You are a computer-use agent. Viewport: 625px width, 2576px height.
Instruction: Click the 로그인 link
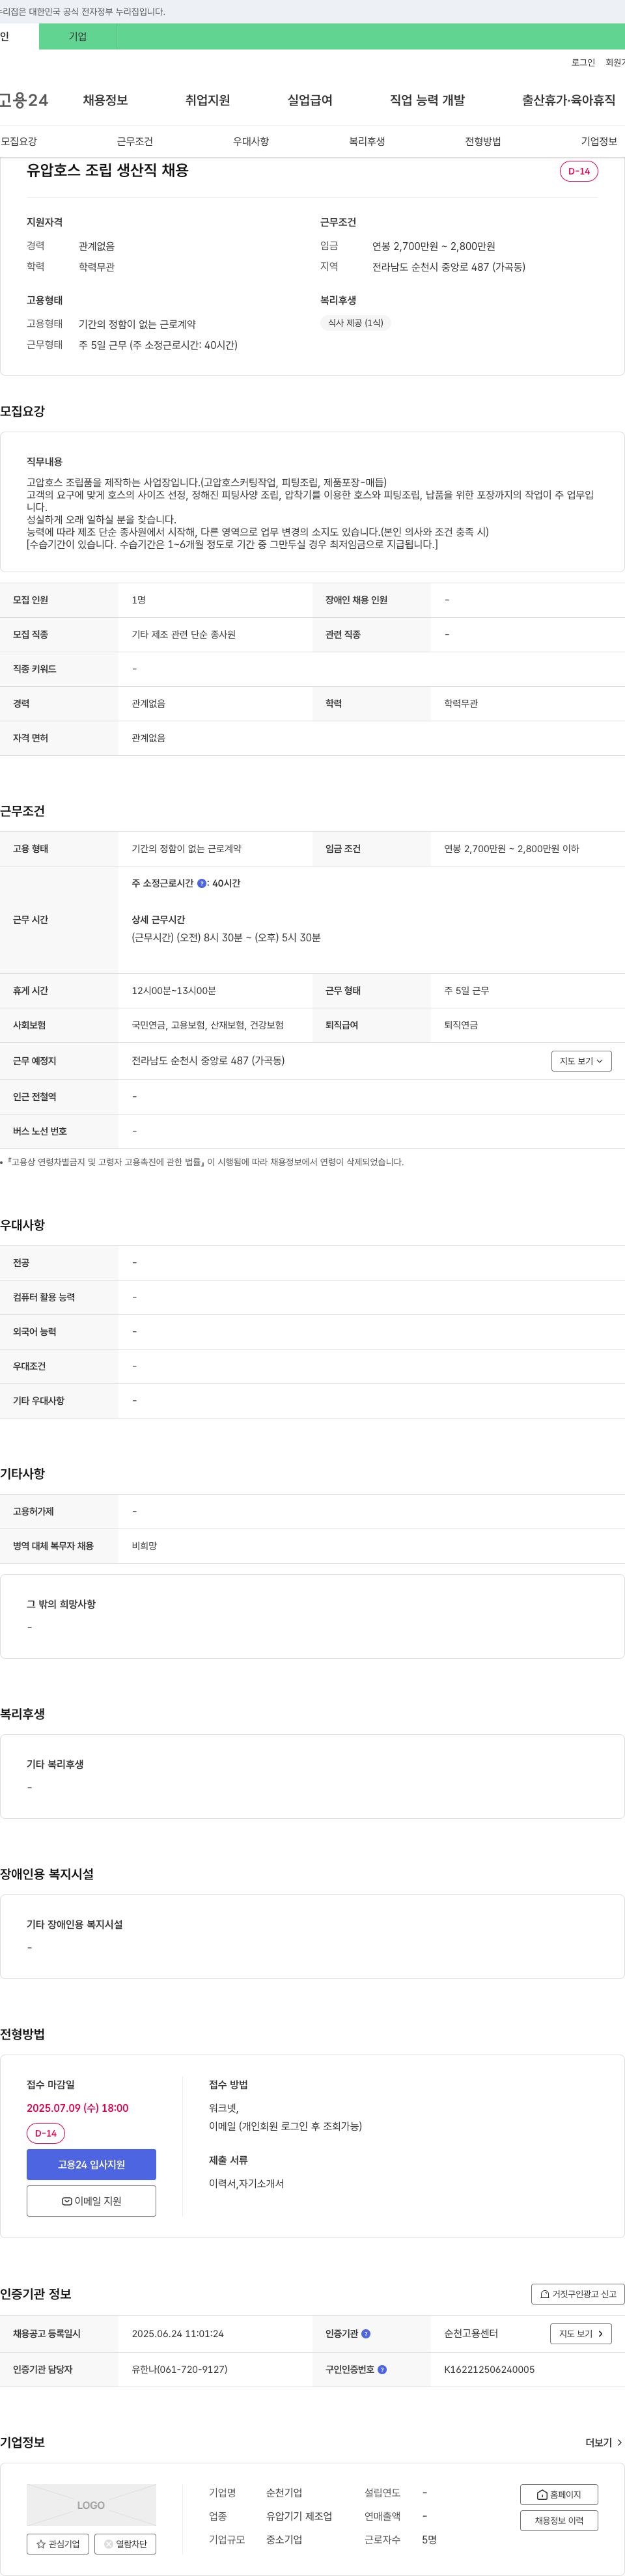click(583, 62)
